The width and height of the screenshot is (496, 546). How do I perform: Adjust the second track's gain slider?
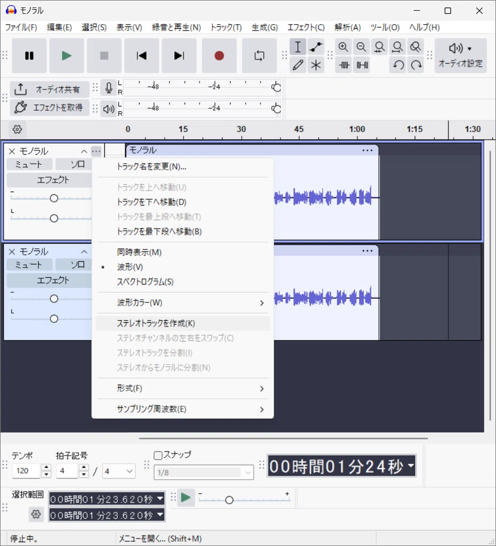(x=54, y=298)
